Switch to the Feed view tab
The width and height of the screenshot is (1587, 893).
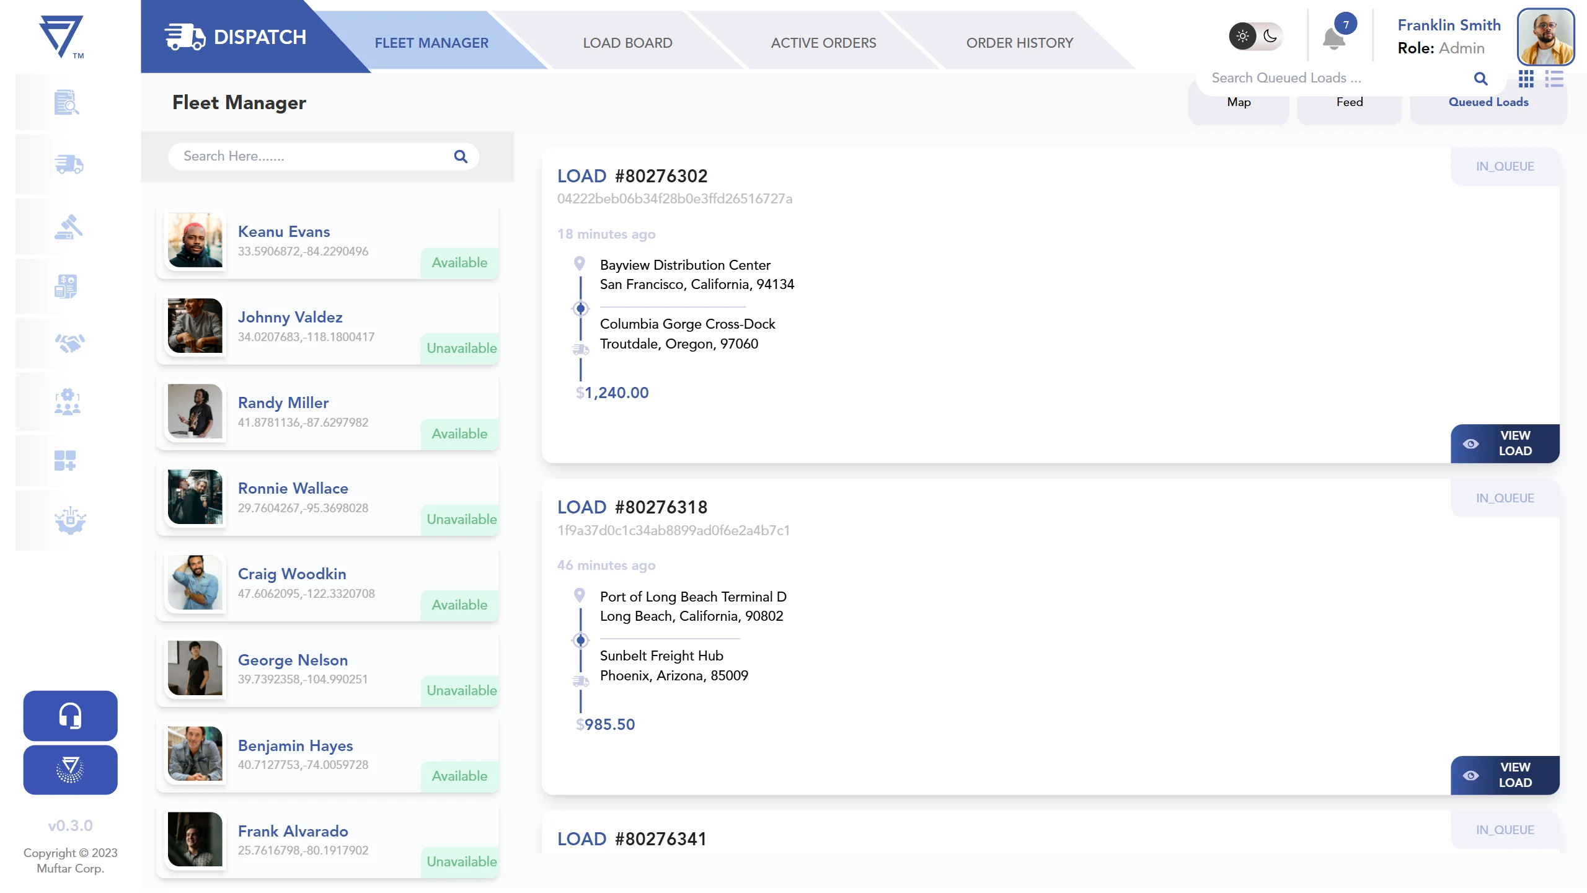[1349, 102]
